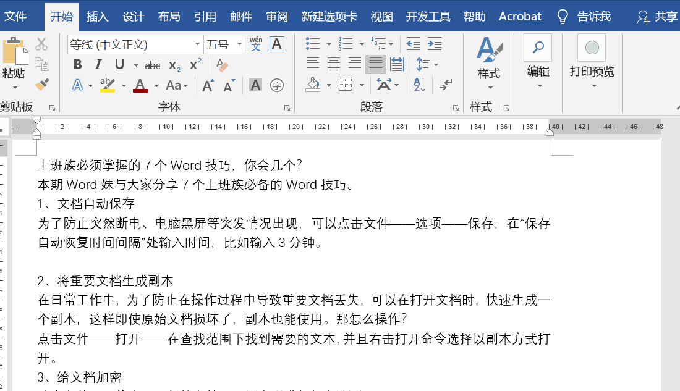The height and width of the screenshot is (391, 680).
Task: Expand the highlight color dropdown arrow
Action: (124, 86)
